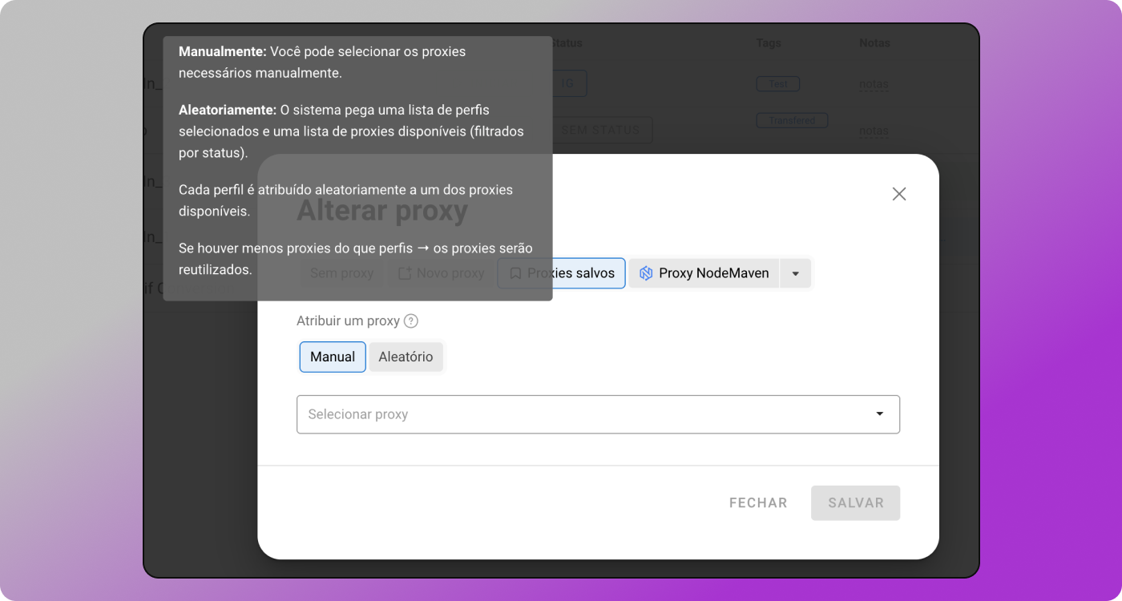This screenshot has height=601, width=1122.
Task: Click the SEM STATUS status button
Action: 602,130
